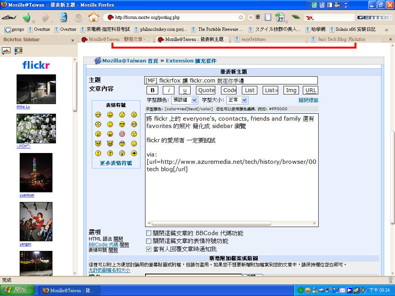Click the Gentoo logo throbber

(x=375, y=17)
